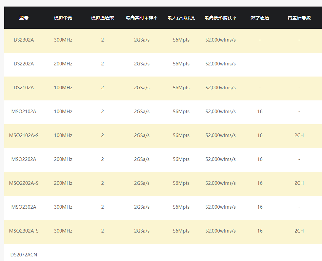Click 56Mpts in the MSO2202A row
322x261 pixels.
pyautogui.click(x=181, y=159)
